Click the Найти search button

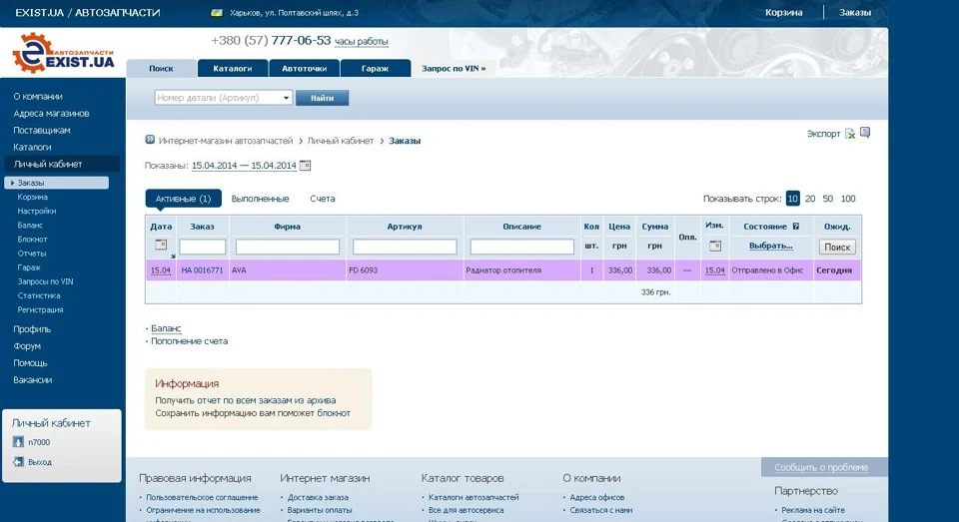click(x=322, y=98)
